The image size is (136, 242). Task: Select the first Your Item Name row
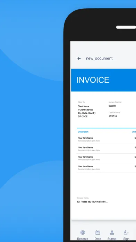pyautogui.click(x=107, y=139)
